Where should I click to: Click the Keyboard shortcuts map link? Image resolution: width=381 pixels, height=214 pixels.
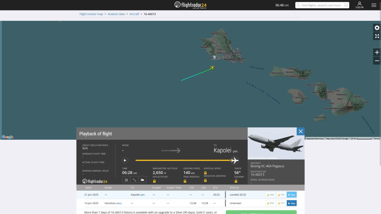(315, 139)
